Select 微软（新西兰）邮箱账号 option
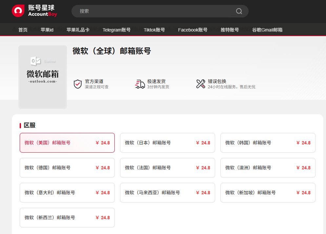The image size is (326, 234). click(67, 218)
